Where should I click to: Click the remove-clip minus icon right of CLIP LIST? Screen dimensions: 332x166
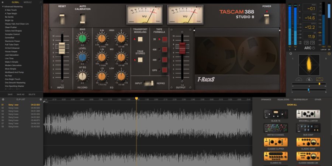(x=41, y=99)
